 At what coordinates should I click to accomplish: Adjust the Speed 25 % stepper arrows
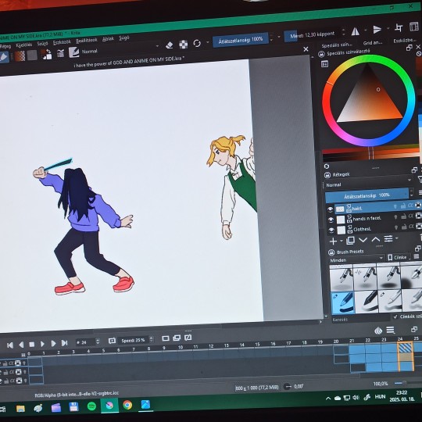[152, 339]
